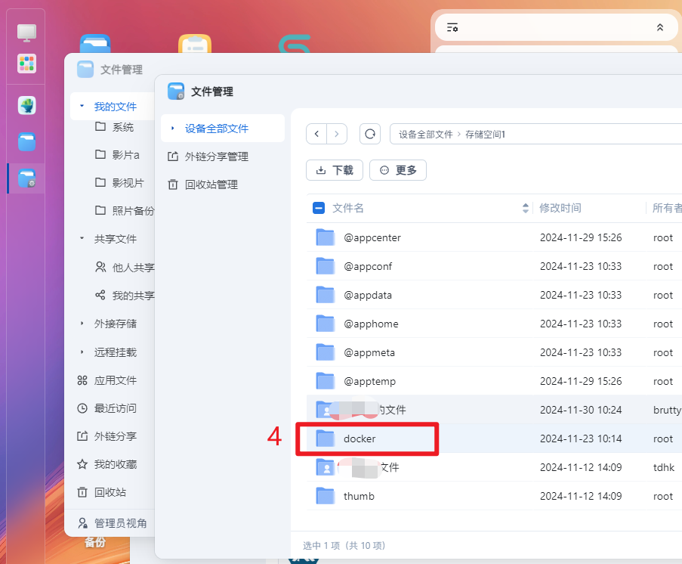
Task: Collapse 我的文件 arrow in back window
Action: click(x=82, y=106)
